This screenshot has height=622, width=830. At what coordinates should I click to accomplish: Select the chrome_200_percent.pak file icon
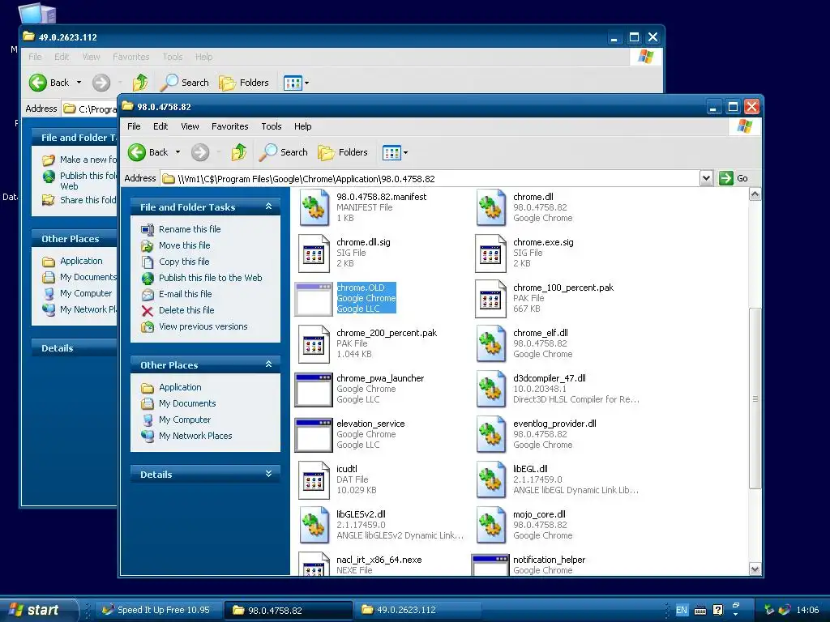click(x=314, y=344)
